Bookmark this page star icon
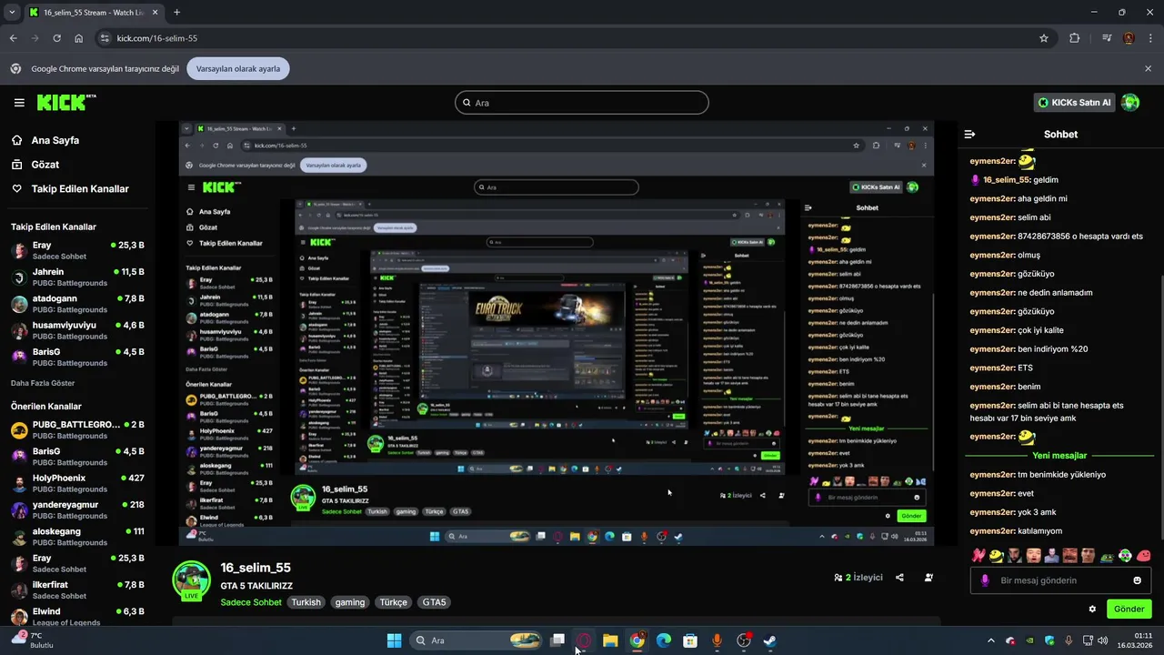Image resolution: width=1164 pixels, height=655 pixels. click(x=1044, y=38)
